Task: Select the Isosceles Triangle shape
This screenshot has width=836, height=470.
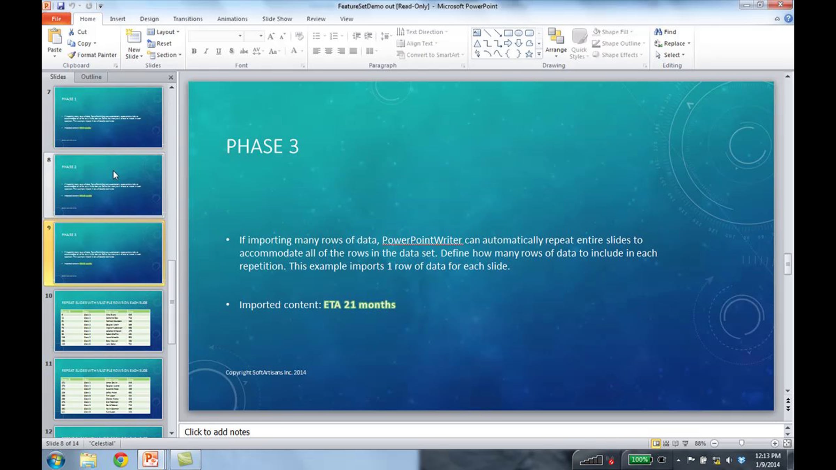Action: point(477,44)
